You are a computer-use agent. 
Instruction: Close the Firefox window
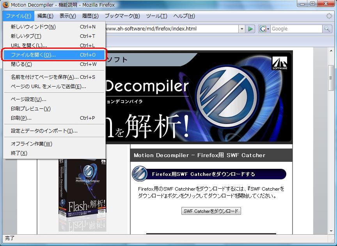326,4
